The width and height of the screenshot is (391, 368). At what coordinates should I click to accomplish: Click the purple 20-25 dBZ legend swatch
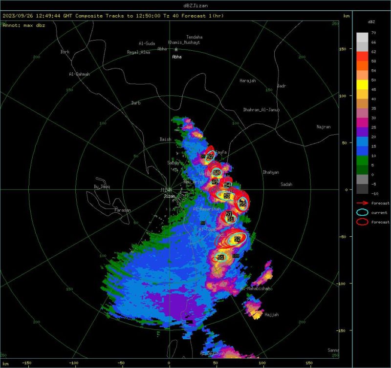(362, 132)
